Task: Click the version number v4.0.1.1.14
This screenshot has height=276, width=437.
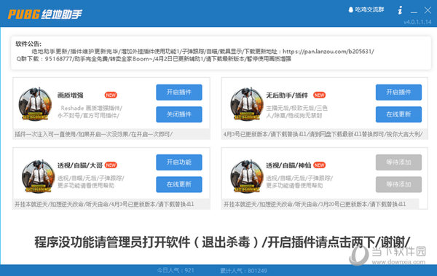Action: pyautogui.click(x=417, y=22)
